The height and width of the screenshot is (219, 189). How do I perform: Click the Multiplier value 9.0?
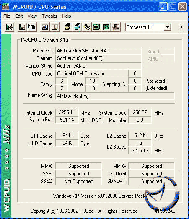140,120
